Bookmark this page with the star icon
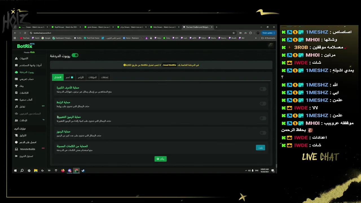Image resolution: width=361 pixels, height=203 pixels. coord(234,33)
